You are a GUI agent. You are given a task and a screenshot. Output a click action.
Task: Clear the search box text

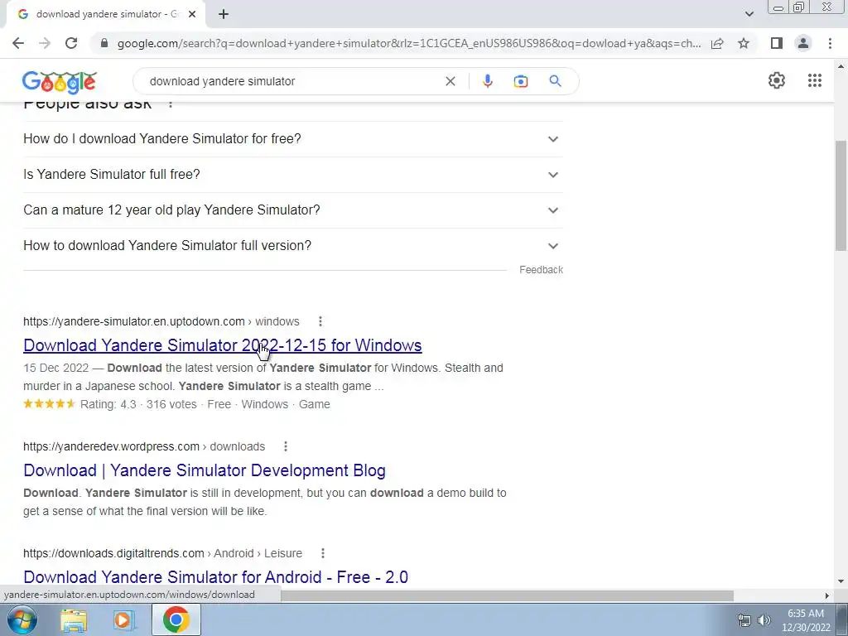[x=450, y=81]
